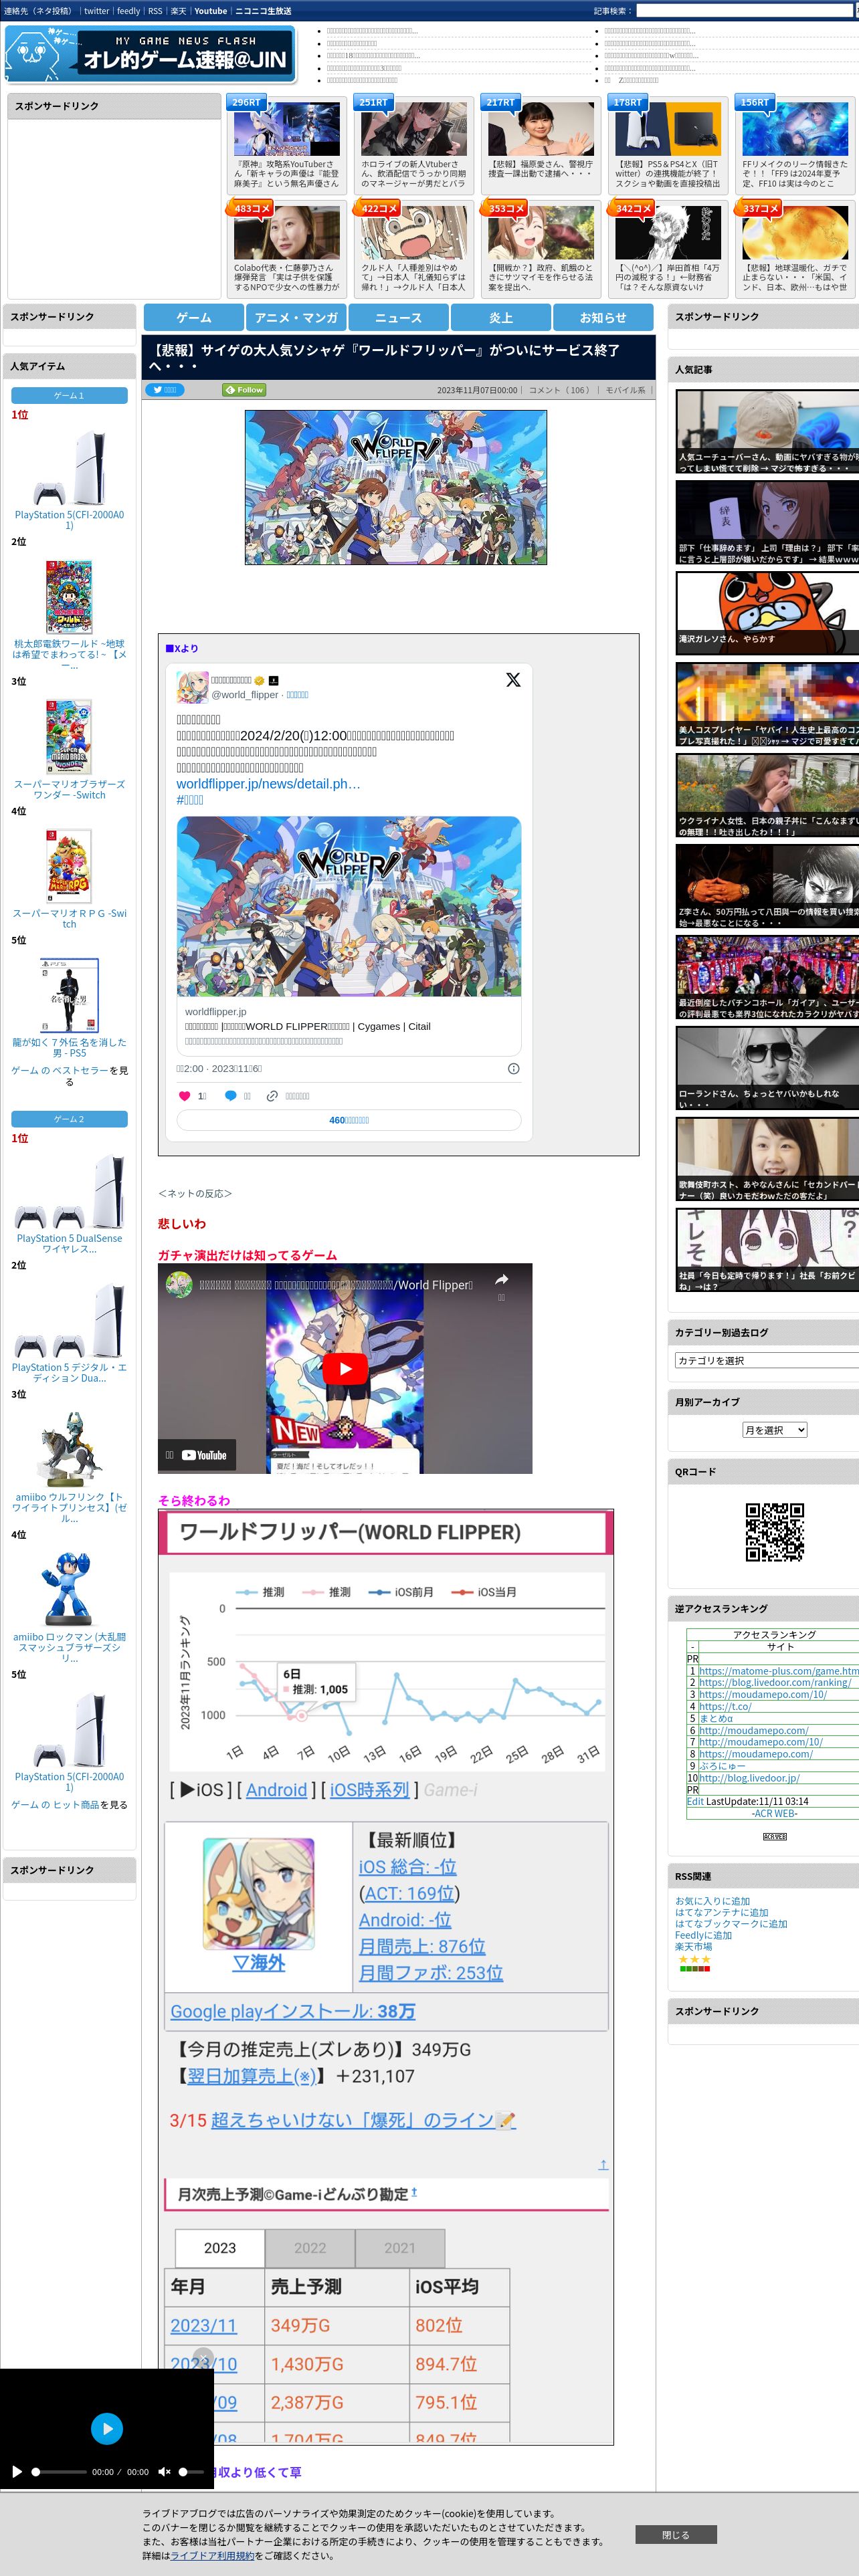Click the heart like icon in tweet
Image resolution: width=859 pixels, height=2576 pixels.
pos(184,1096)
